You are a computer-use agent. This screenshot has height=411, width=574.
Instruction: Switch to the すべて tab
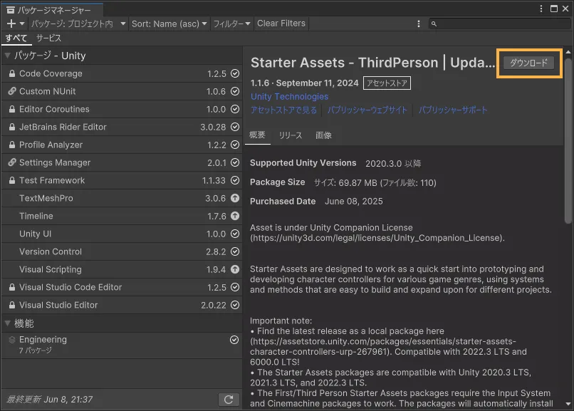(16, 38)
